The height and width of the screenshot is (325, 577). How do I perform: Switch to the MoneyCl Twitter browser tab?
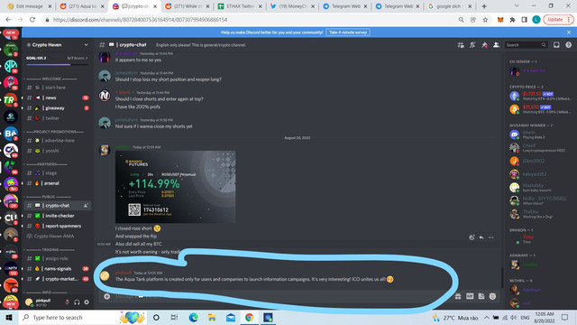pyautogui.click(x=293, y=6)
